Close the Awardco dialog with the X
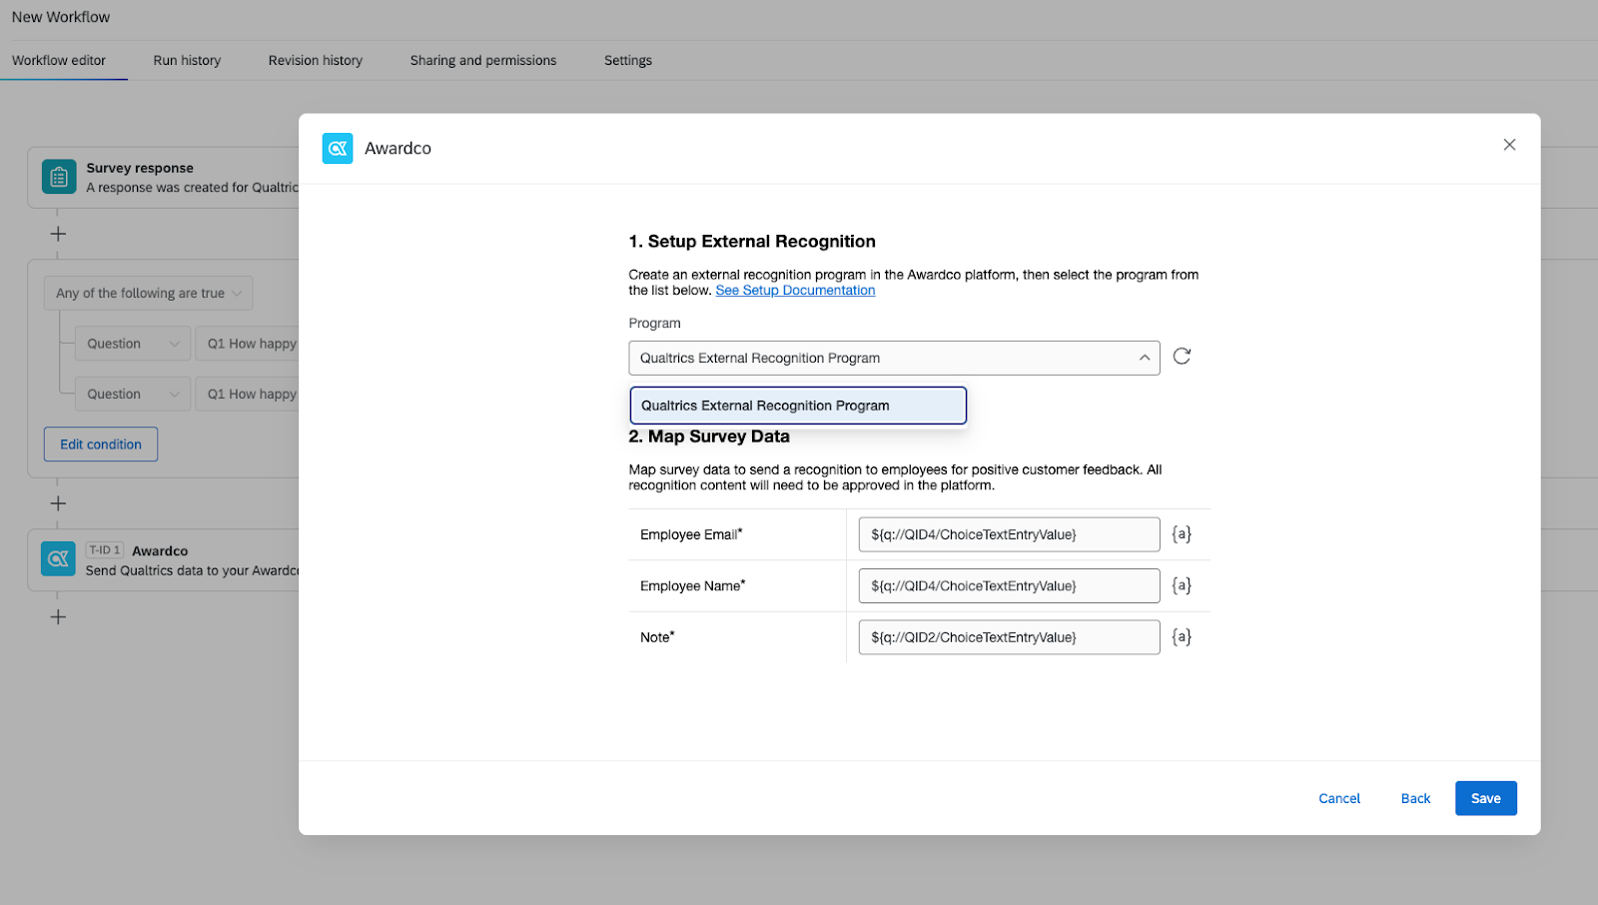This screenshot has width=1598, height=905. coord(1509,145)
